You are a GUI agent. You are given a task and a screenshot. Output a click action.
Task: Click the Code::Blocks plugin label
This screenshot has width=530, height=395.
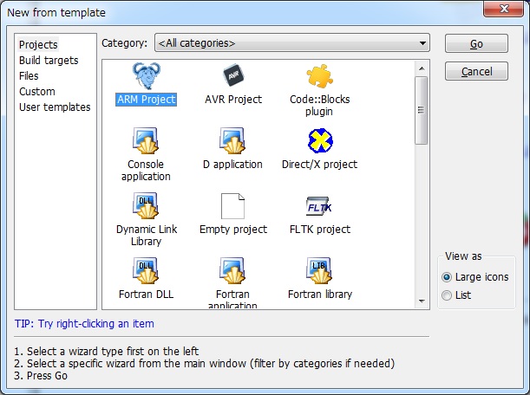320,105
